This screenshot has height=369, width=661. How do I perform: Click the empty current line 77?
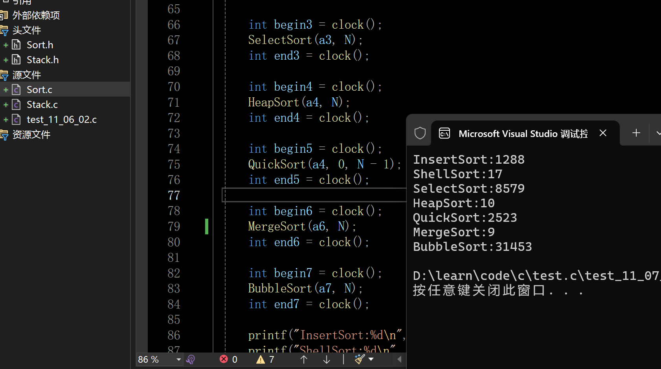(x=314, y=195)
